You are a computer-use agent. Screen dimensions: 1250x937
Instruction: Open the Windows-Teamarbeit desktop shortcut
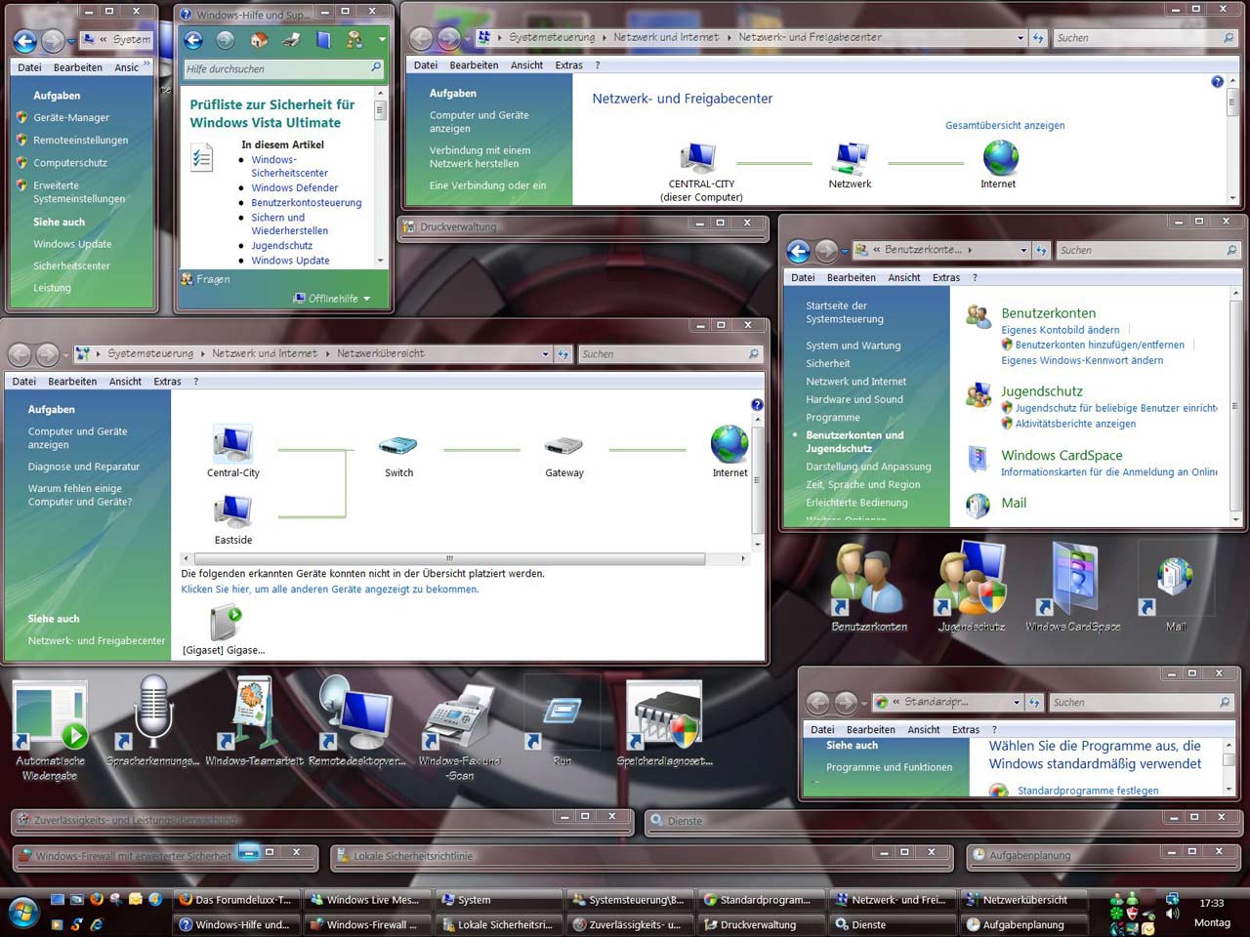point(254,720)
